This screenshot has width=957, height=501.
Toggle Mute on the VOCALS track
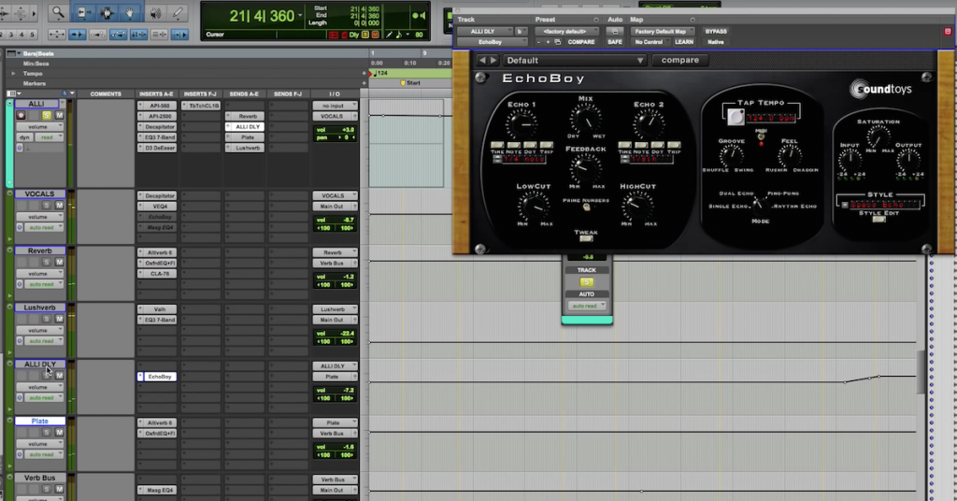59,206
